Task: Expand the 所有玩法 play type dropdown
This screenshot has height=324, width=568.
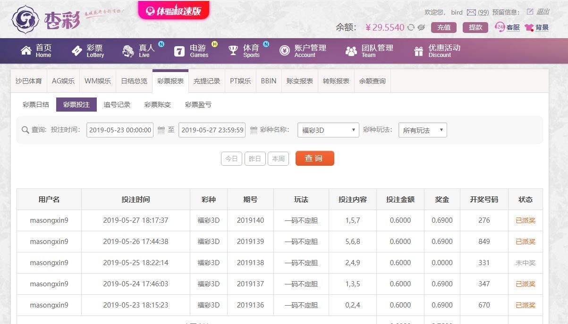Action: [423, 130]
